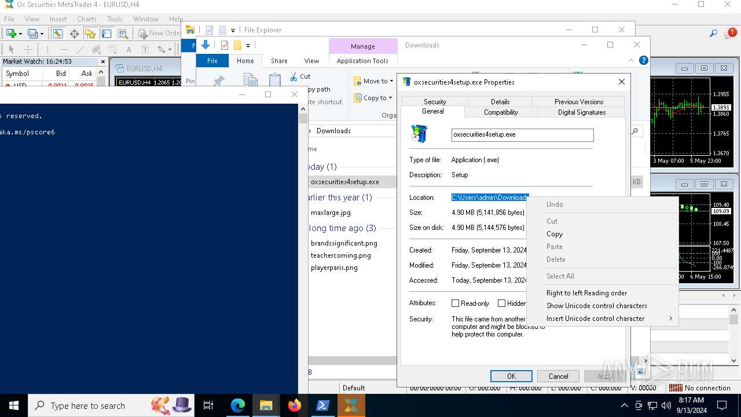
Task: Show hidden tray icons chevron
Action: 624,405
